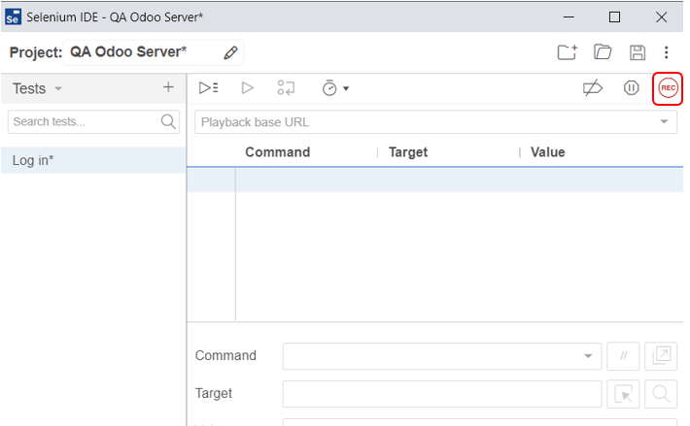Toggle comment out command button
690x426 pixels.
623,356
